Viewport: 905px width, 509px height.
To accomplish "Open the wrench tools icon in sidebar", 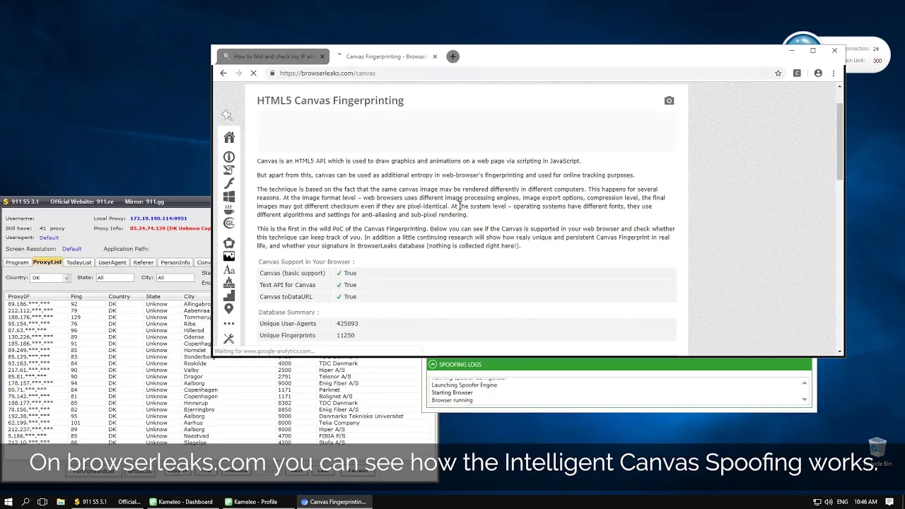I will pos(229,339).
